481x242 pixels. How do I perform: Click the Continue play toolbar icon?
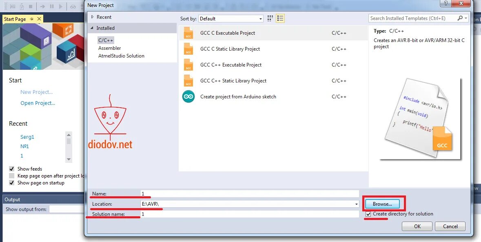[61, 6]
